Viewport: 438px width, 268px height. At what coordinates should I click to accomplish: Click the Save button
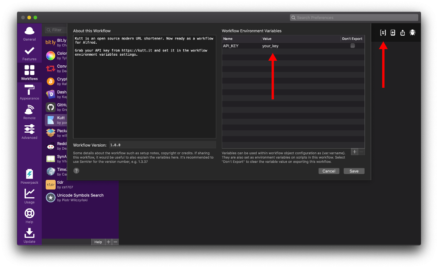[354, 171]
